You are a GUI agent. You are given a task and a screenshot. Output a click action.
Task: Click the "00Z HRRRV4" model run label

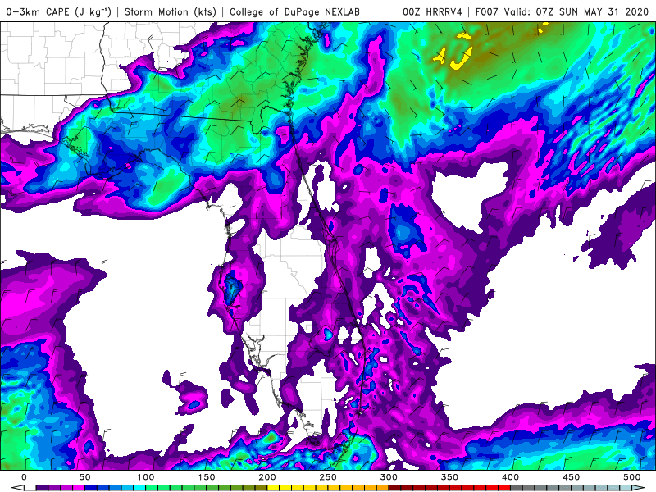(432, 11)
